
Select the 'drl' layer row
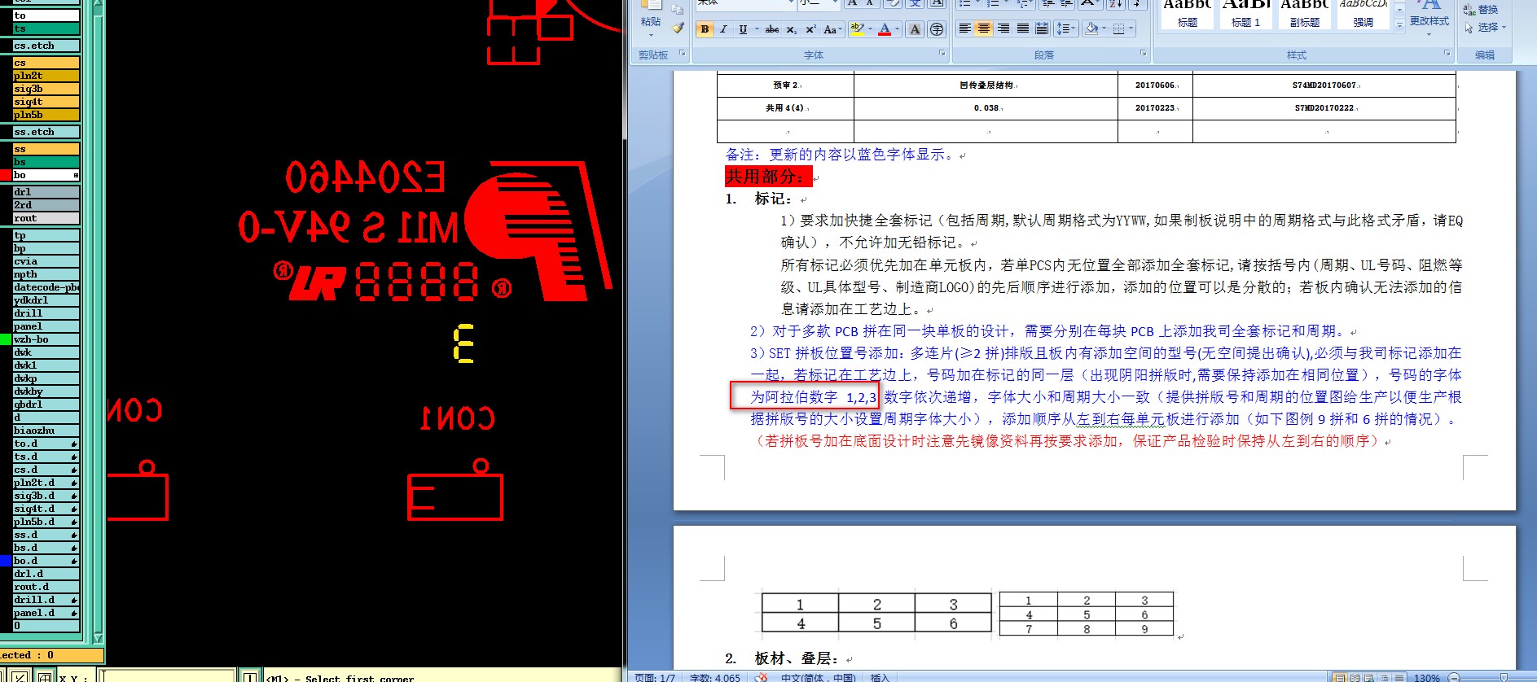46,192
